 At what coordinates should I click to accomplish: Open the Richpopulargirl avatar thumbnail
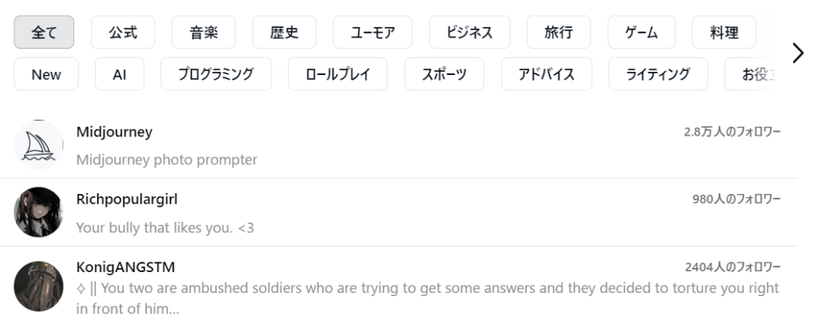point(38,212)
